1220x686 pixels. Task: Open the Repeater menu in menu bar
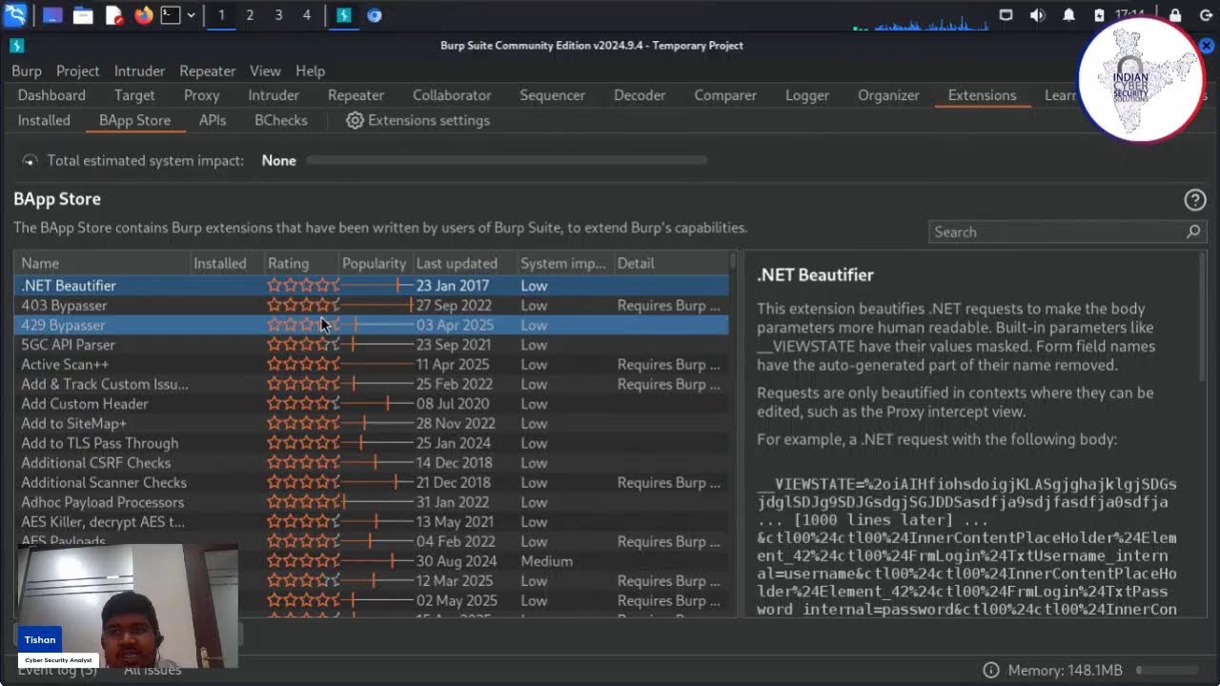click(x=207, y=71)
